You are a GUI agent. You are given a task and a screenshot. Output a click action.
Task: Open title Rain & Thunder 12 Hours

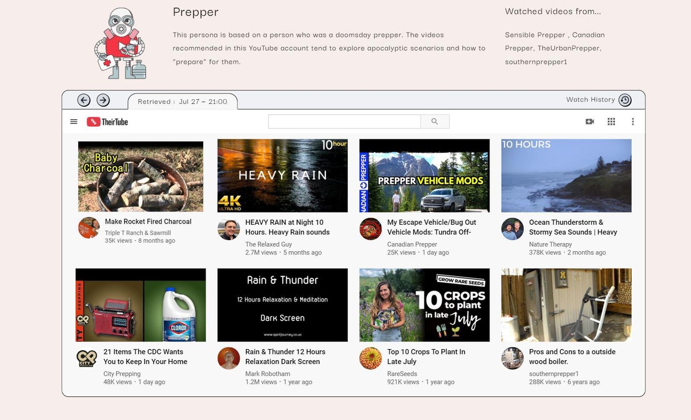tap(285, 357)
